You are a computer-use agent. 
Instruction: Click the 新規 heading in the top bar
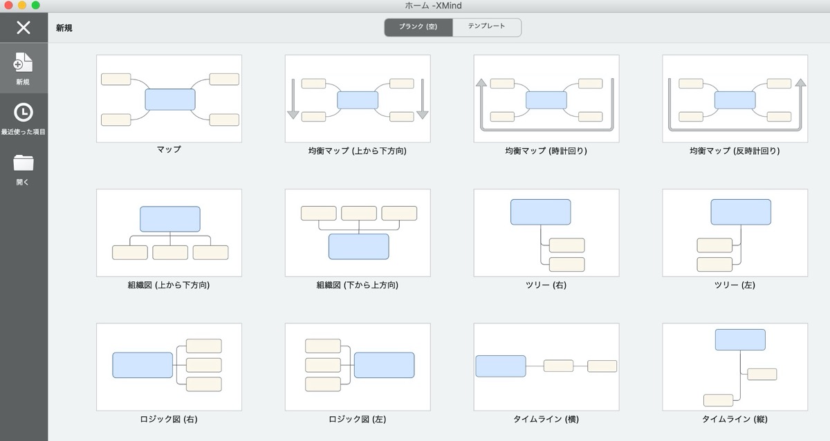[x=64, y=28]
